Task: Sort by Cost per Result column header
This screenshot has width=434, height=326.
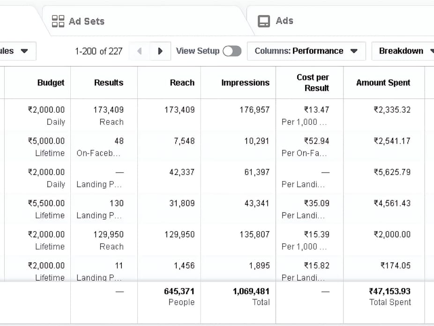Action: click(x=313, y=83)
